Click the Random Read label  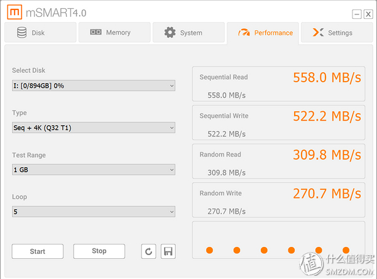click(x=221, y=155)
